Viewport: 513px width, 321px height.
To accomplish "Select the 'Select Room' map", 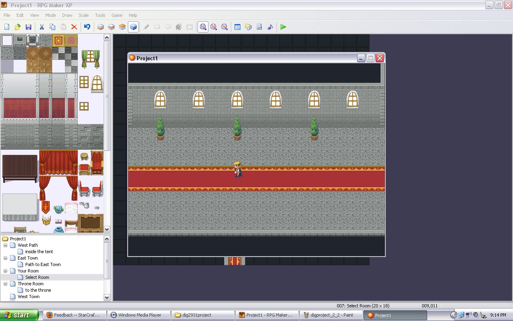I will [x=37, y=277].
